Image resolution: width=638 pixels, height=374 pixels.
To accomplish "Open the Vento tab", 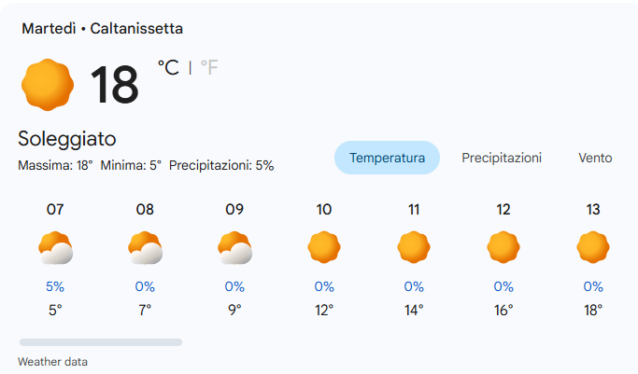I will [595, 159].
